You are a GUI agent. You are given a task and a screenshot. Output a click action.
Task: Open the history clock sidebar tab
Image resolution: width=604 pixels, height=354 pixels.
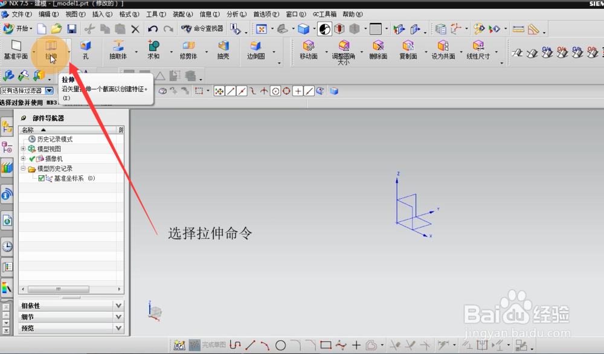pyautogui.click(x=7, y=246)
